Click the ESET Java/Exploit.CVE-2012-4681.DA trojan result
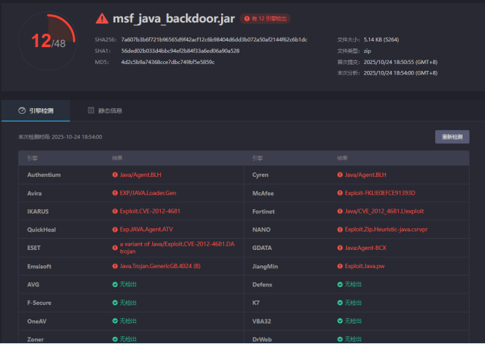The height and width of the screenshot is (344, 485). pos(177,248)
